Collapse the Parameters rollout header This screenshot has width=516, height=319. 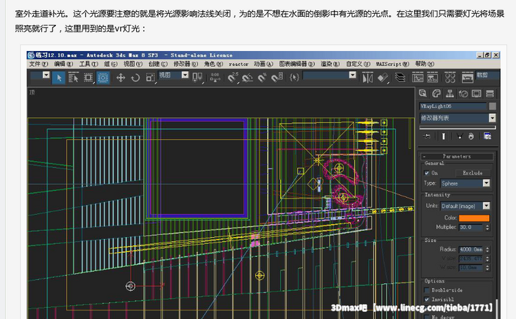457,156
